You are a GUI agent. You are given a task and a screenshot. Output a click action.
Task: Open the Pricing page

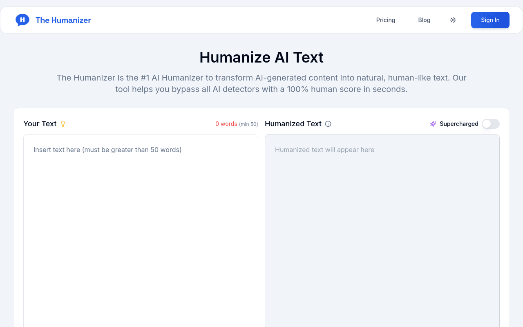tap(386, 20)
